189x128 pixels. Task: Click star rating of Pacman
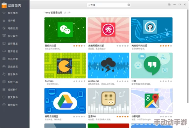click(79, 81)
